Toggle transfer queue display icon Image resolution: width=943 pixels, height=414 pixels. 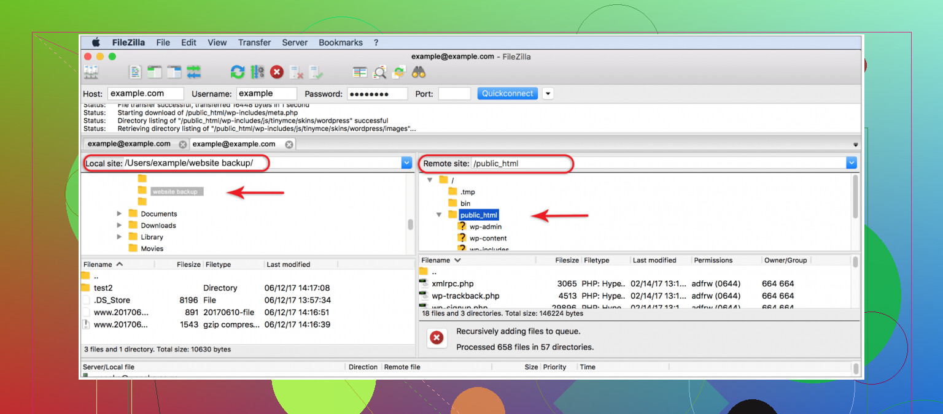[194, 72]
